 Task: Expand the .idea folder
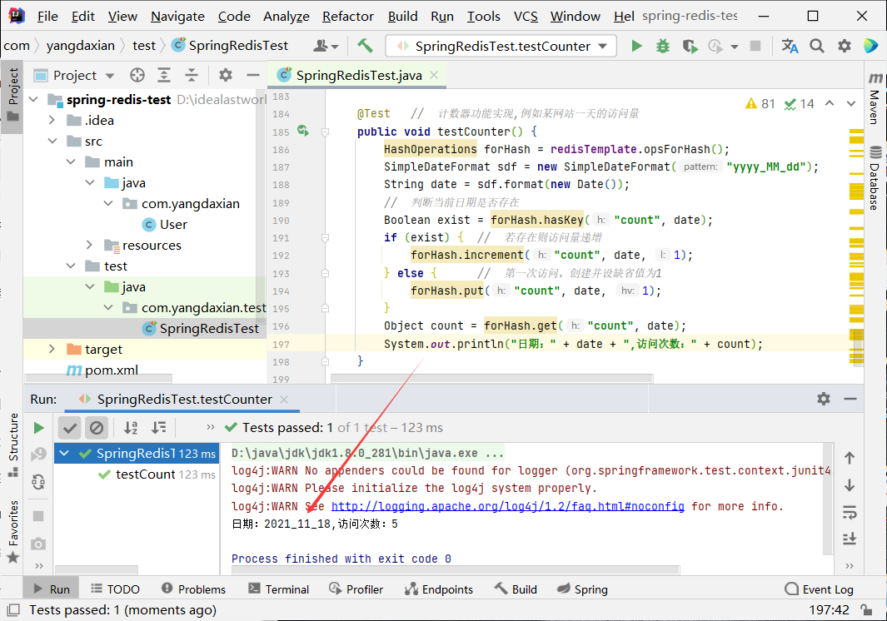52,120
